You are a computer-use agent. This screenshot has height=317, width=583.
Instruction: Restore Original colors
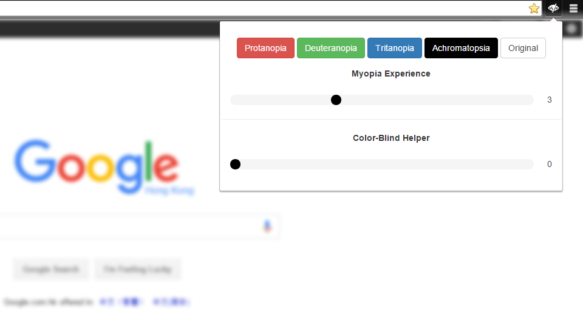(x=523, y=48)
